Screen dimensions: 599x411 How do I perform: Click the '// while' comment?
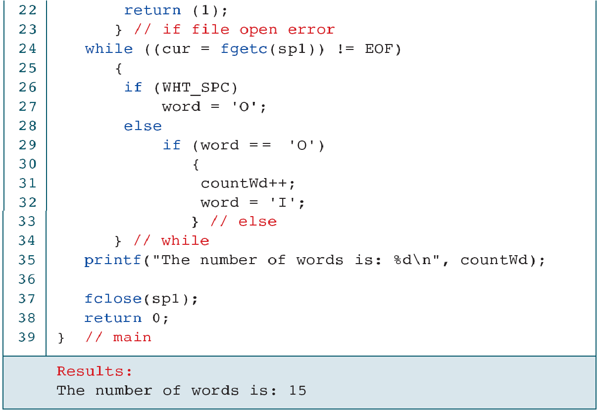coord(172,241)
